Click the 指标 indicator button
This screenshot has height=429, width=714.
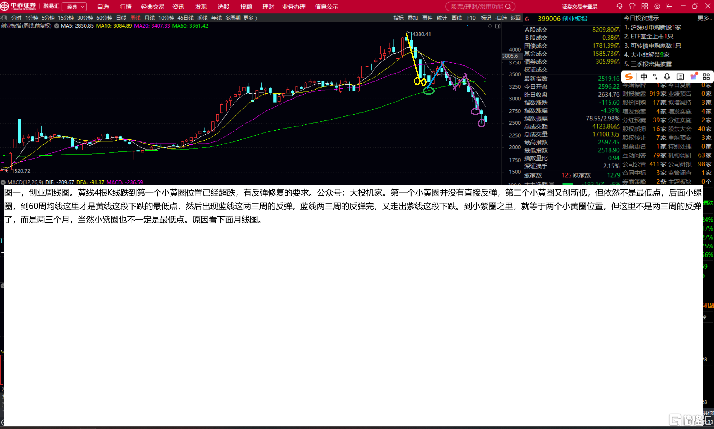pos(398,18)
